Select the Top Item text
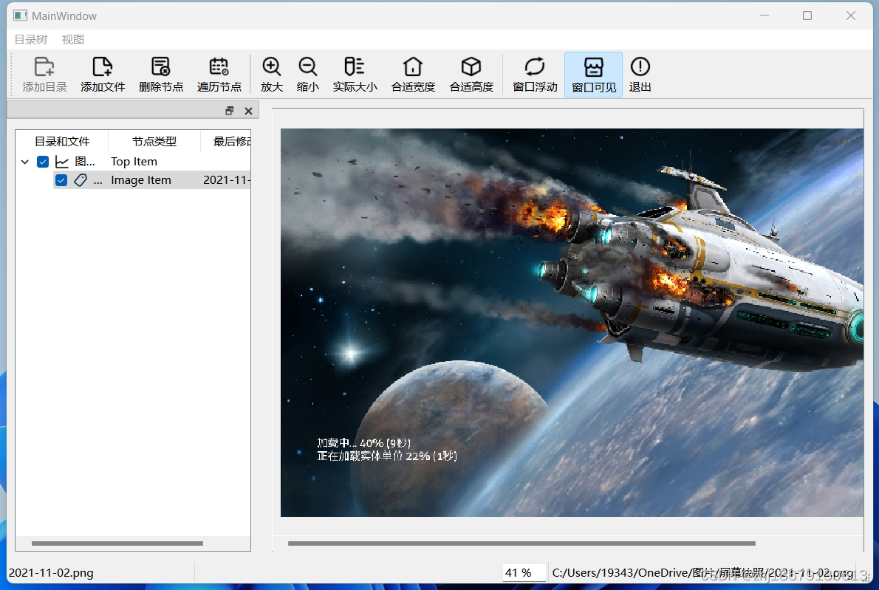The image size is (879, 590). coord(134,162)
